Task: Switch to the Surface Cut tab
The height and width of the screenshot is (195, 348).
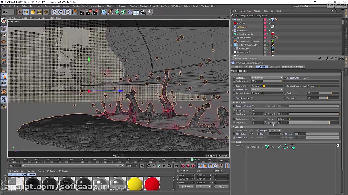Action: [x=274, y=67]
